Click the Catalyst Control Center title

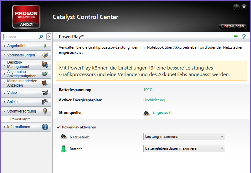[85, 17]
